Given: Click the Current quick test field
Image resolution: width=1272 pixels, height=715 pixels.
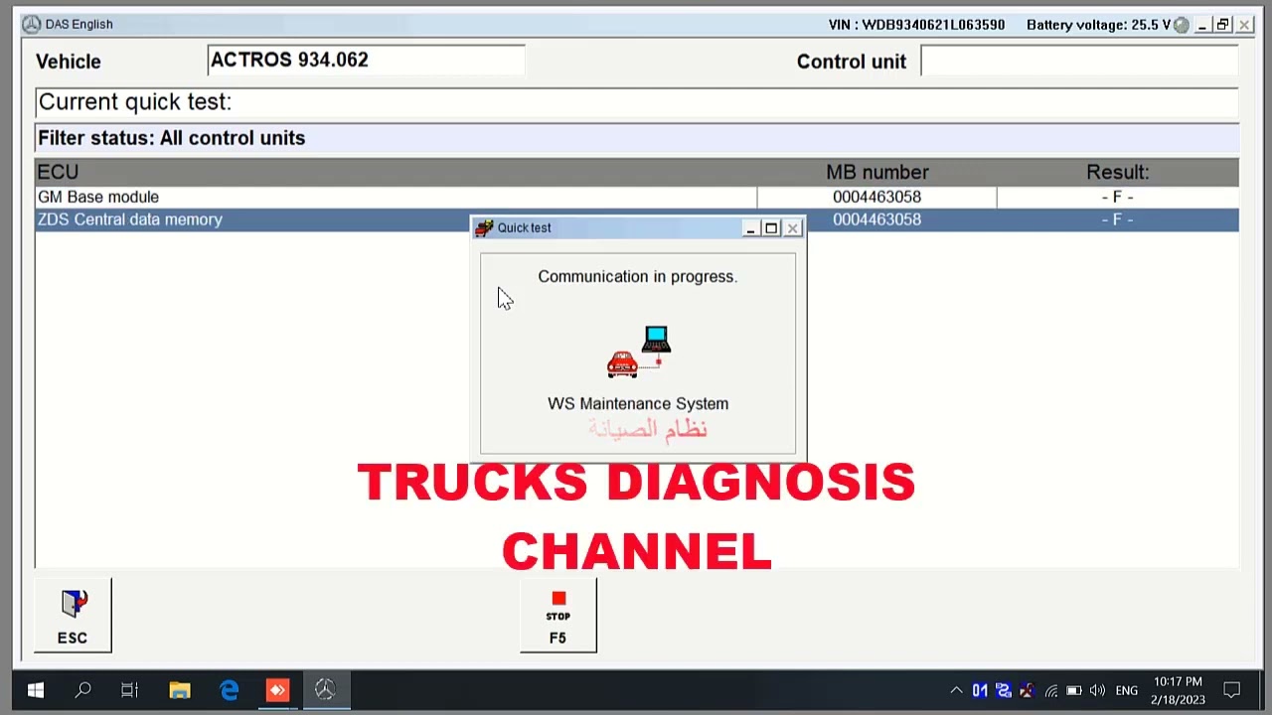Looking at the screenshot, I should 636,102.
